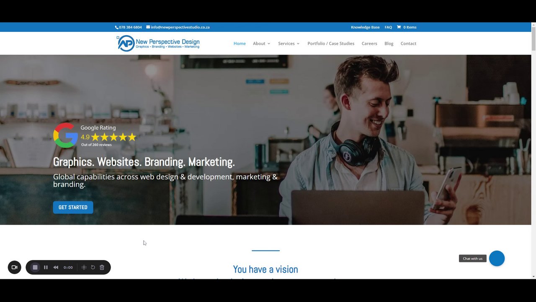
Task: Expand the Services dropdown chevron
Action: coord(298,44)
